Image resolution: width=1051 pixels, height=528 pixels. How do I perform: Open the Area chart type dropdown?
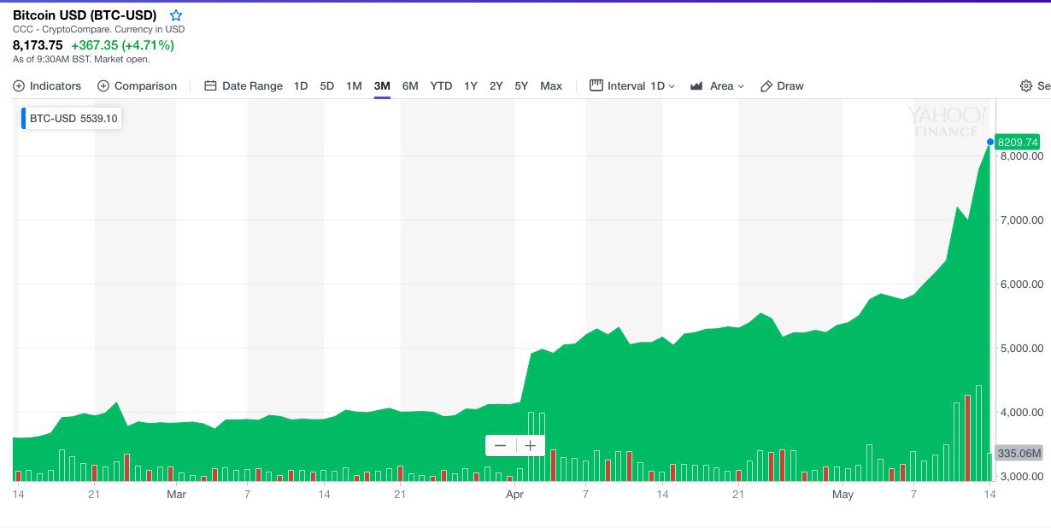tap(717, 85)
